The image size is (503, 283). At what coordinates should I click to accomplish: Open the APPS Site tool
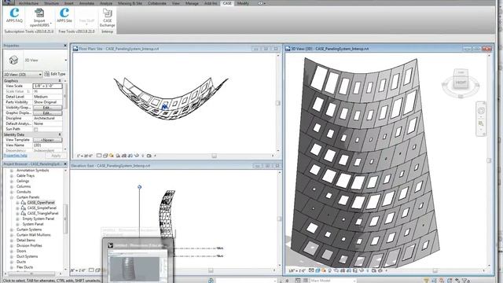(64, 16)
